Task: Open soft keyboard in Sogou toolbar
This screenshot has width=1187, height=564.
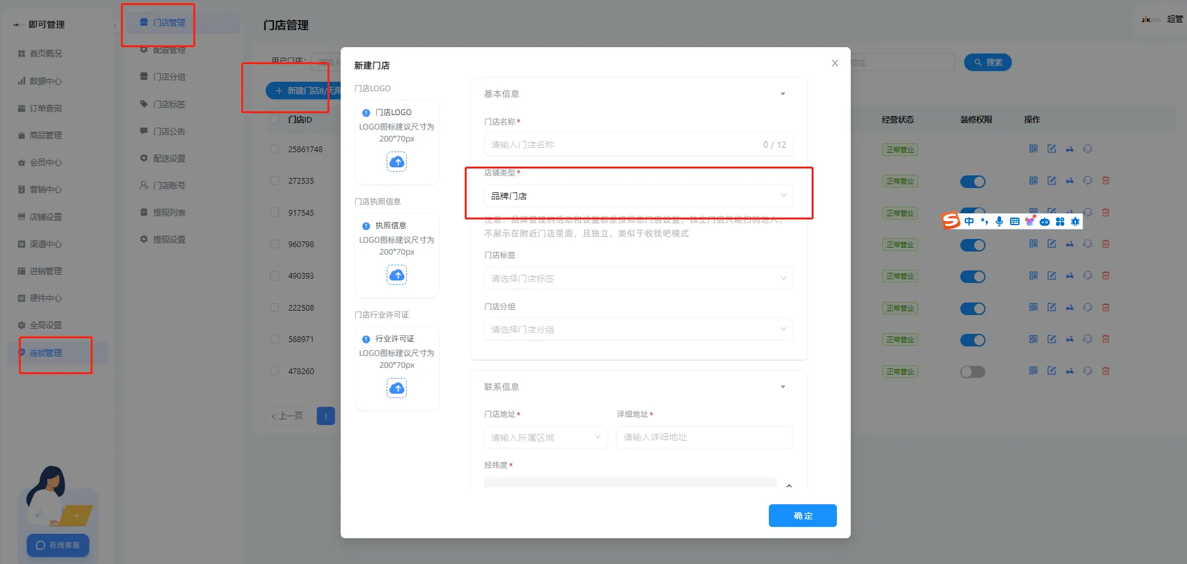Action: click(x=1014, y=221)
